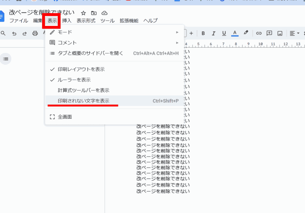
Task: Click the insert image icon
Action: 280,33
